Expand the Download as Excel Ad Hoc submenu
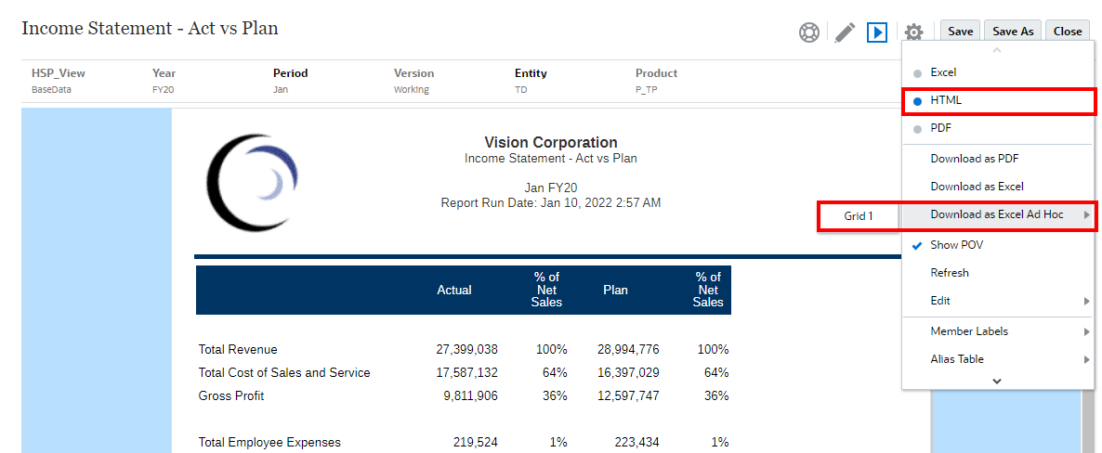This screenshot has height=453, width=1102. tap(1086, 215)
